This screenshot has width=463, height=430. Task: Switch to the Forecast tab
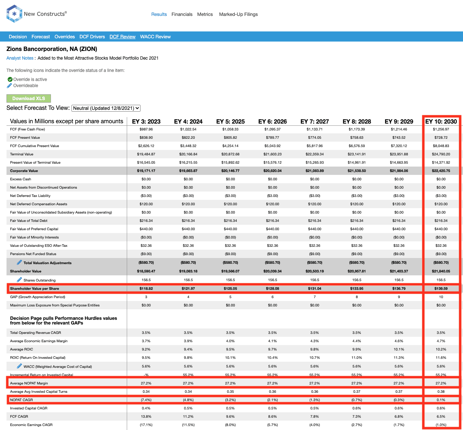[x=40, y=37]
